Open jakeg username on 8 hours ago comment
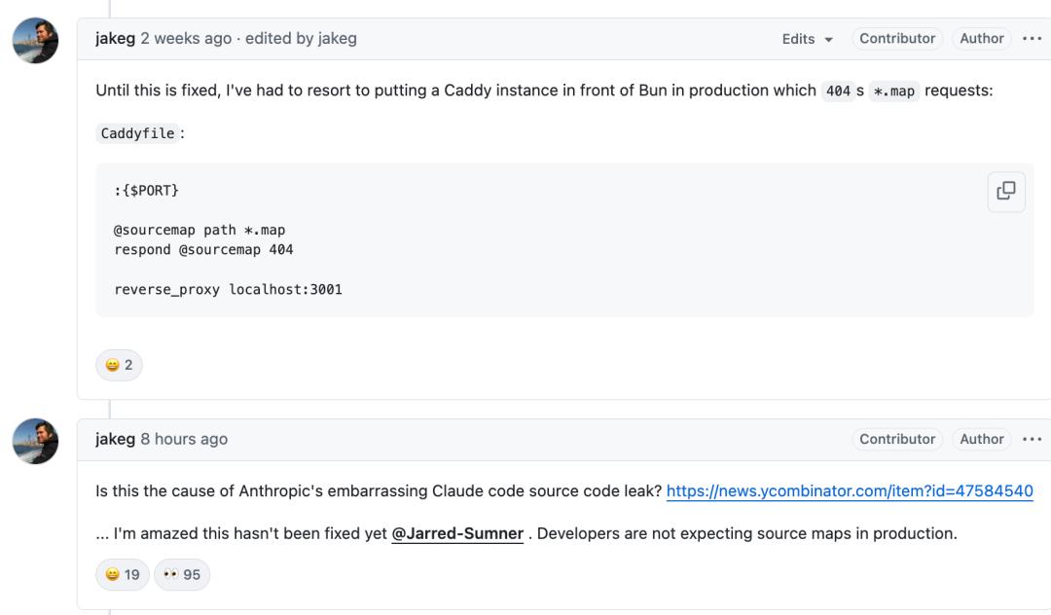Viewport: 1051px width, 615px height. pyautogui.click(x=115, y=439)
